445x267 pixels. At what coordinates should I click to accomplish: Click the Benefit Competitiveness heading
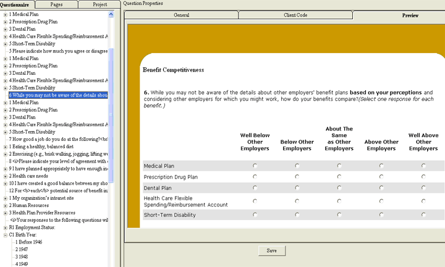click(x=174, y=70)
